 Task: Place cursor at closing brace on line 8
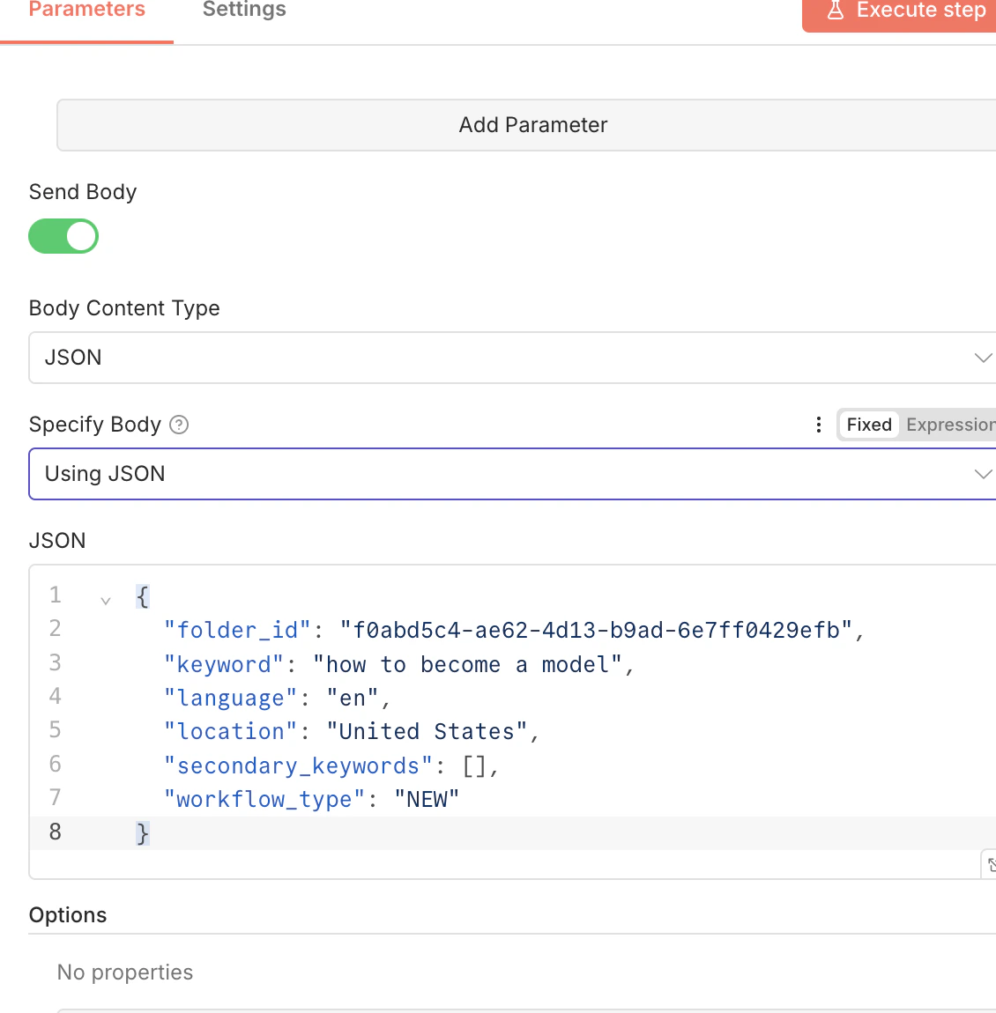(x=143, y=833)
